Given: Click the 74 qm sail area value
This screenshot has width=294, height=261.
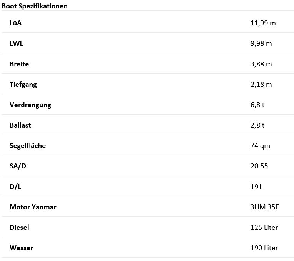Looking at the screenshot, I should pyautogui.click(x=260, y=146).
